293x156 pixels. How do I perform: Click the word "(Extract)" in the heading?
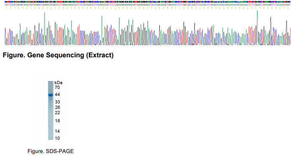(100, 55)
